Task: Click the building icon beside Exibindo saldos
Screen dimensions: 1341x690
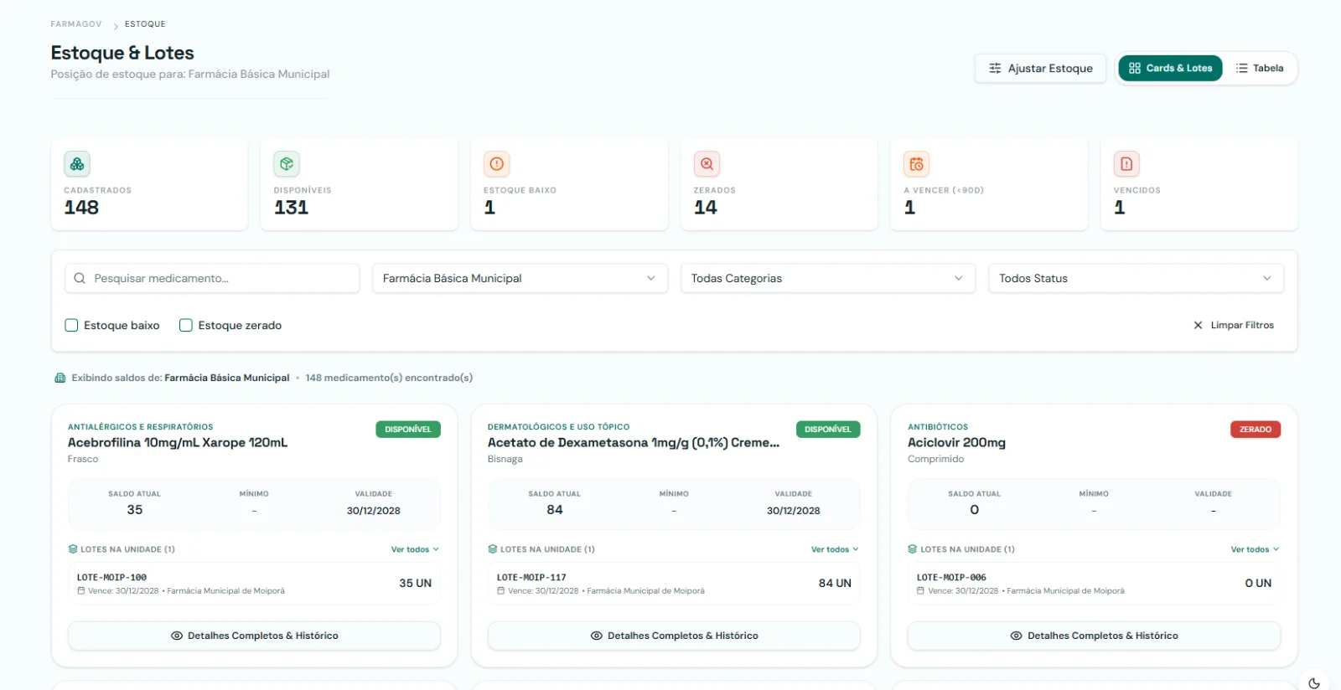Action: pyautogui.click(x=60, y=378)
